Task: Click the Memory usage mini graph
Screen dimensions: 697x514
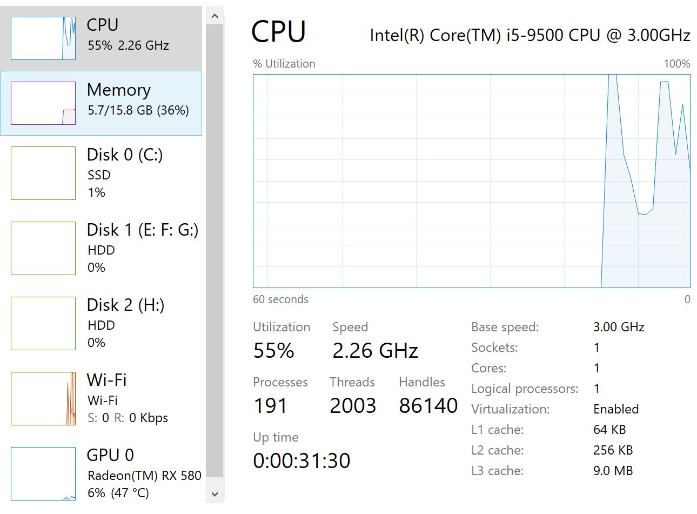Action: [43, 103]
